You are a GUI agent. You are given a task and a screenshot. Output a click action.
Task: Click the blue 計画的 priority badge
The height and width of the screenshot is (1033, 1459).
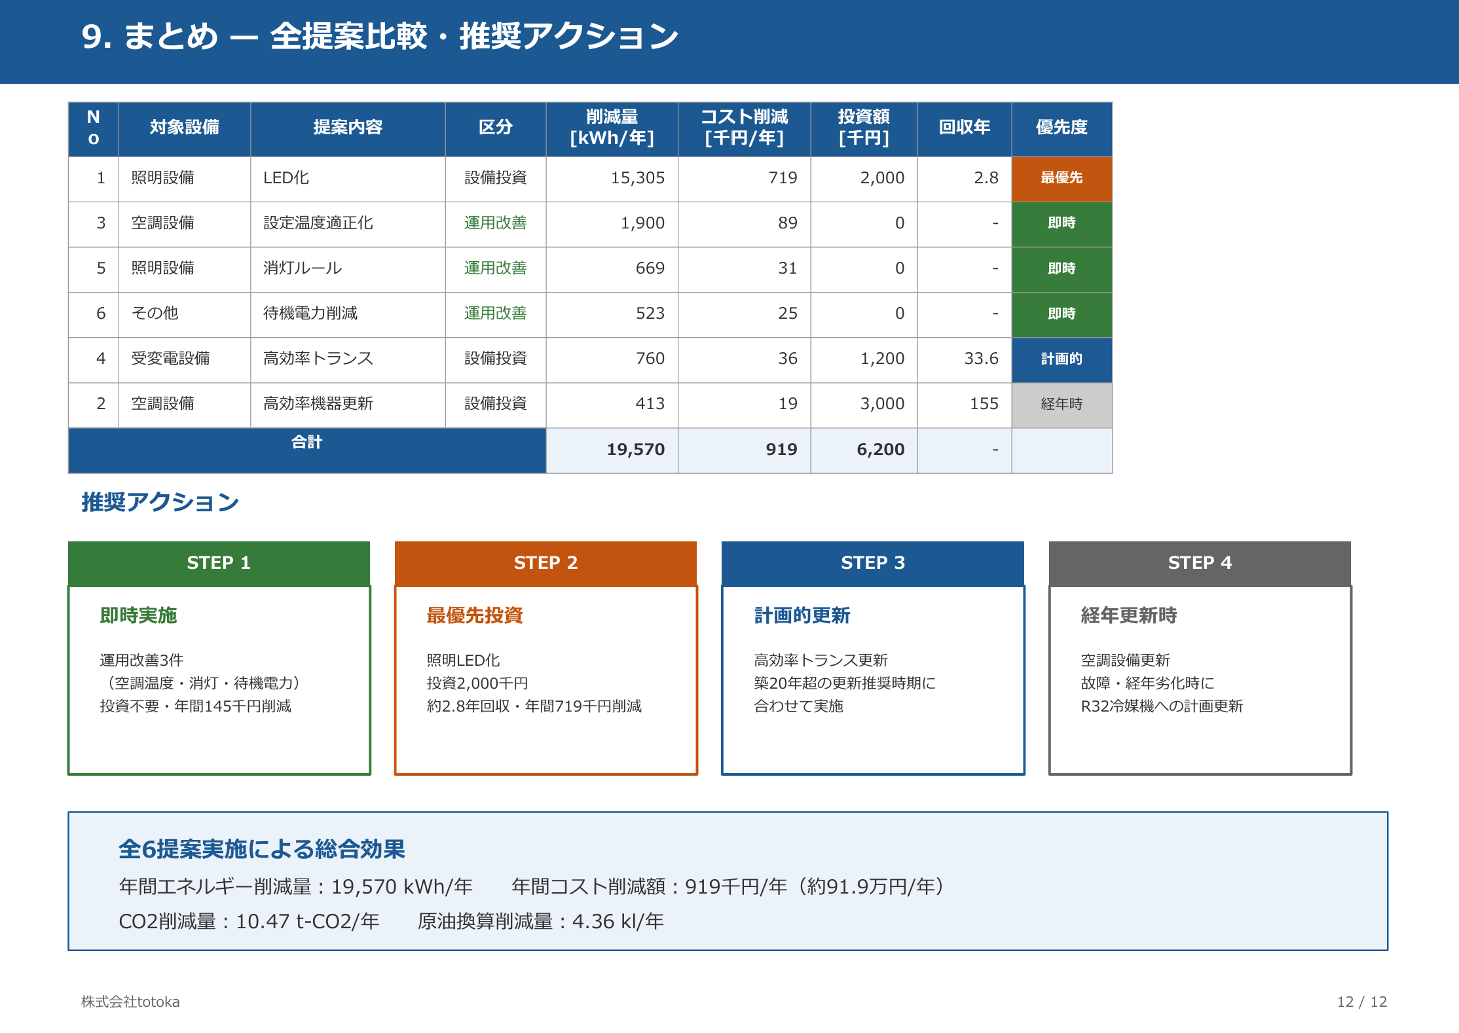click(x=1062, y=359)
